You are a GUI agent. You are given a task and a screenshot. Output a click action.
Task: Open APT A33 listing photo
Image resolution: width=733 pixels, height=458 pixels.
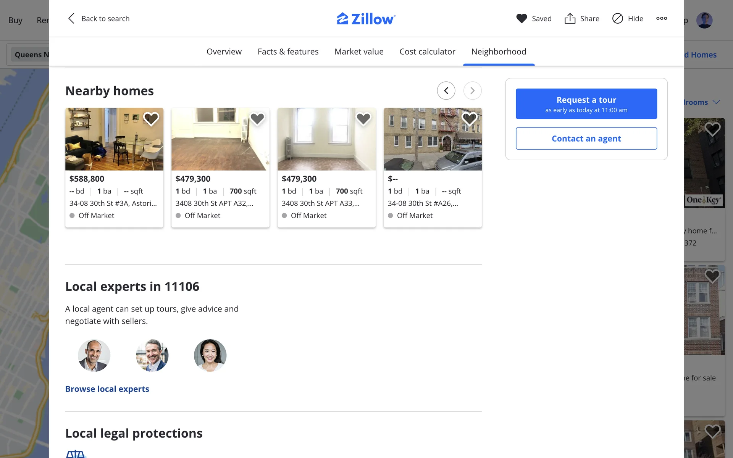(x=326, y=139)
